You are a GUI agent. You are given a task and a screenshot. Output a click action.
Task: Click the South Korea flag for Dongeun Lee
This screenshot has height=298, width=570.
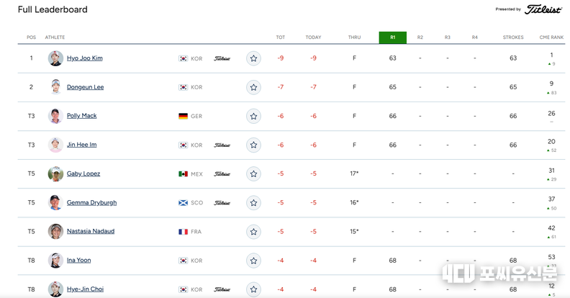(183, 87)
